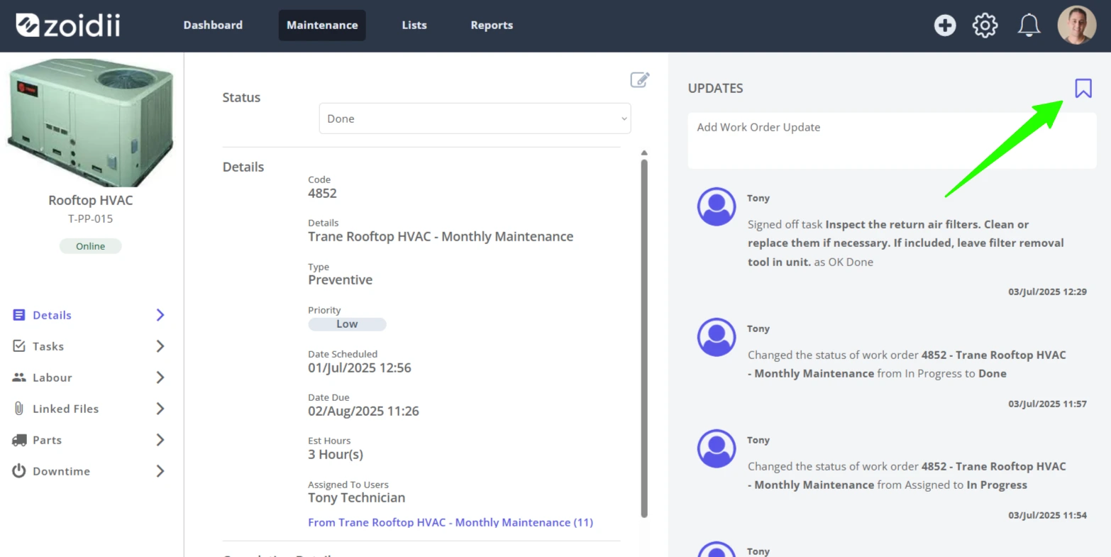Click the Tasks checkbox icon in sidebar

tap(19, 346)
